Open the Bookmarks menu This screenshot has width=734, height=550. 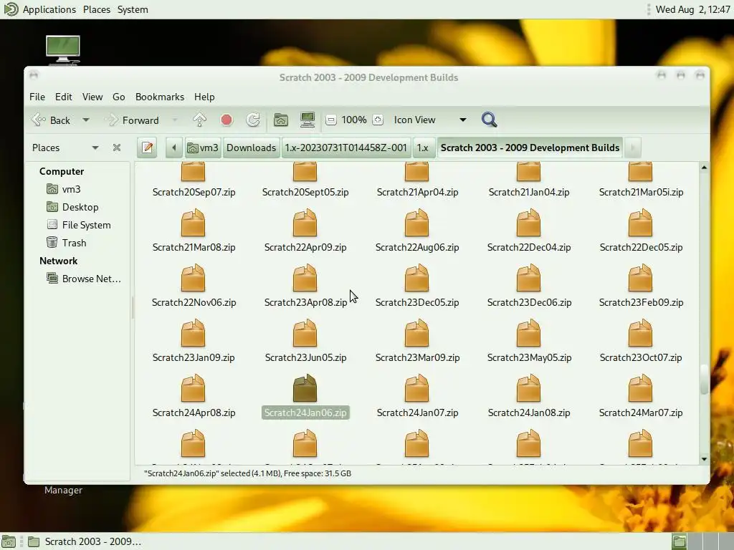coord(160,97)
